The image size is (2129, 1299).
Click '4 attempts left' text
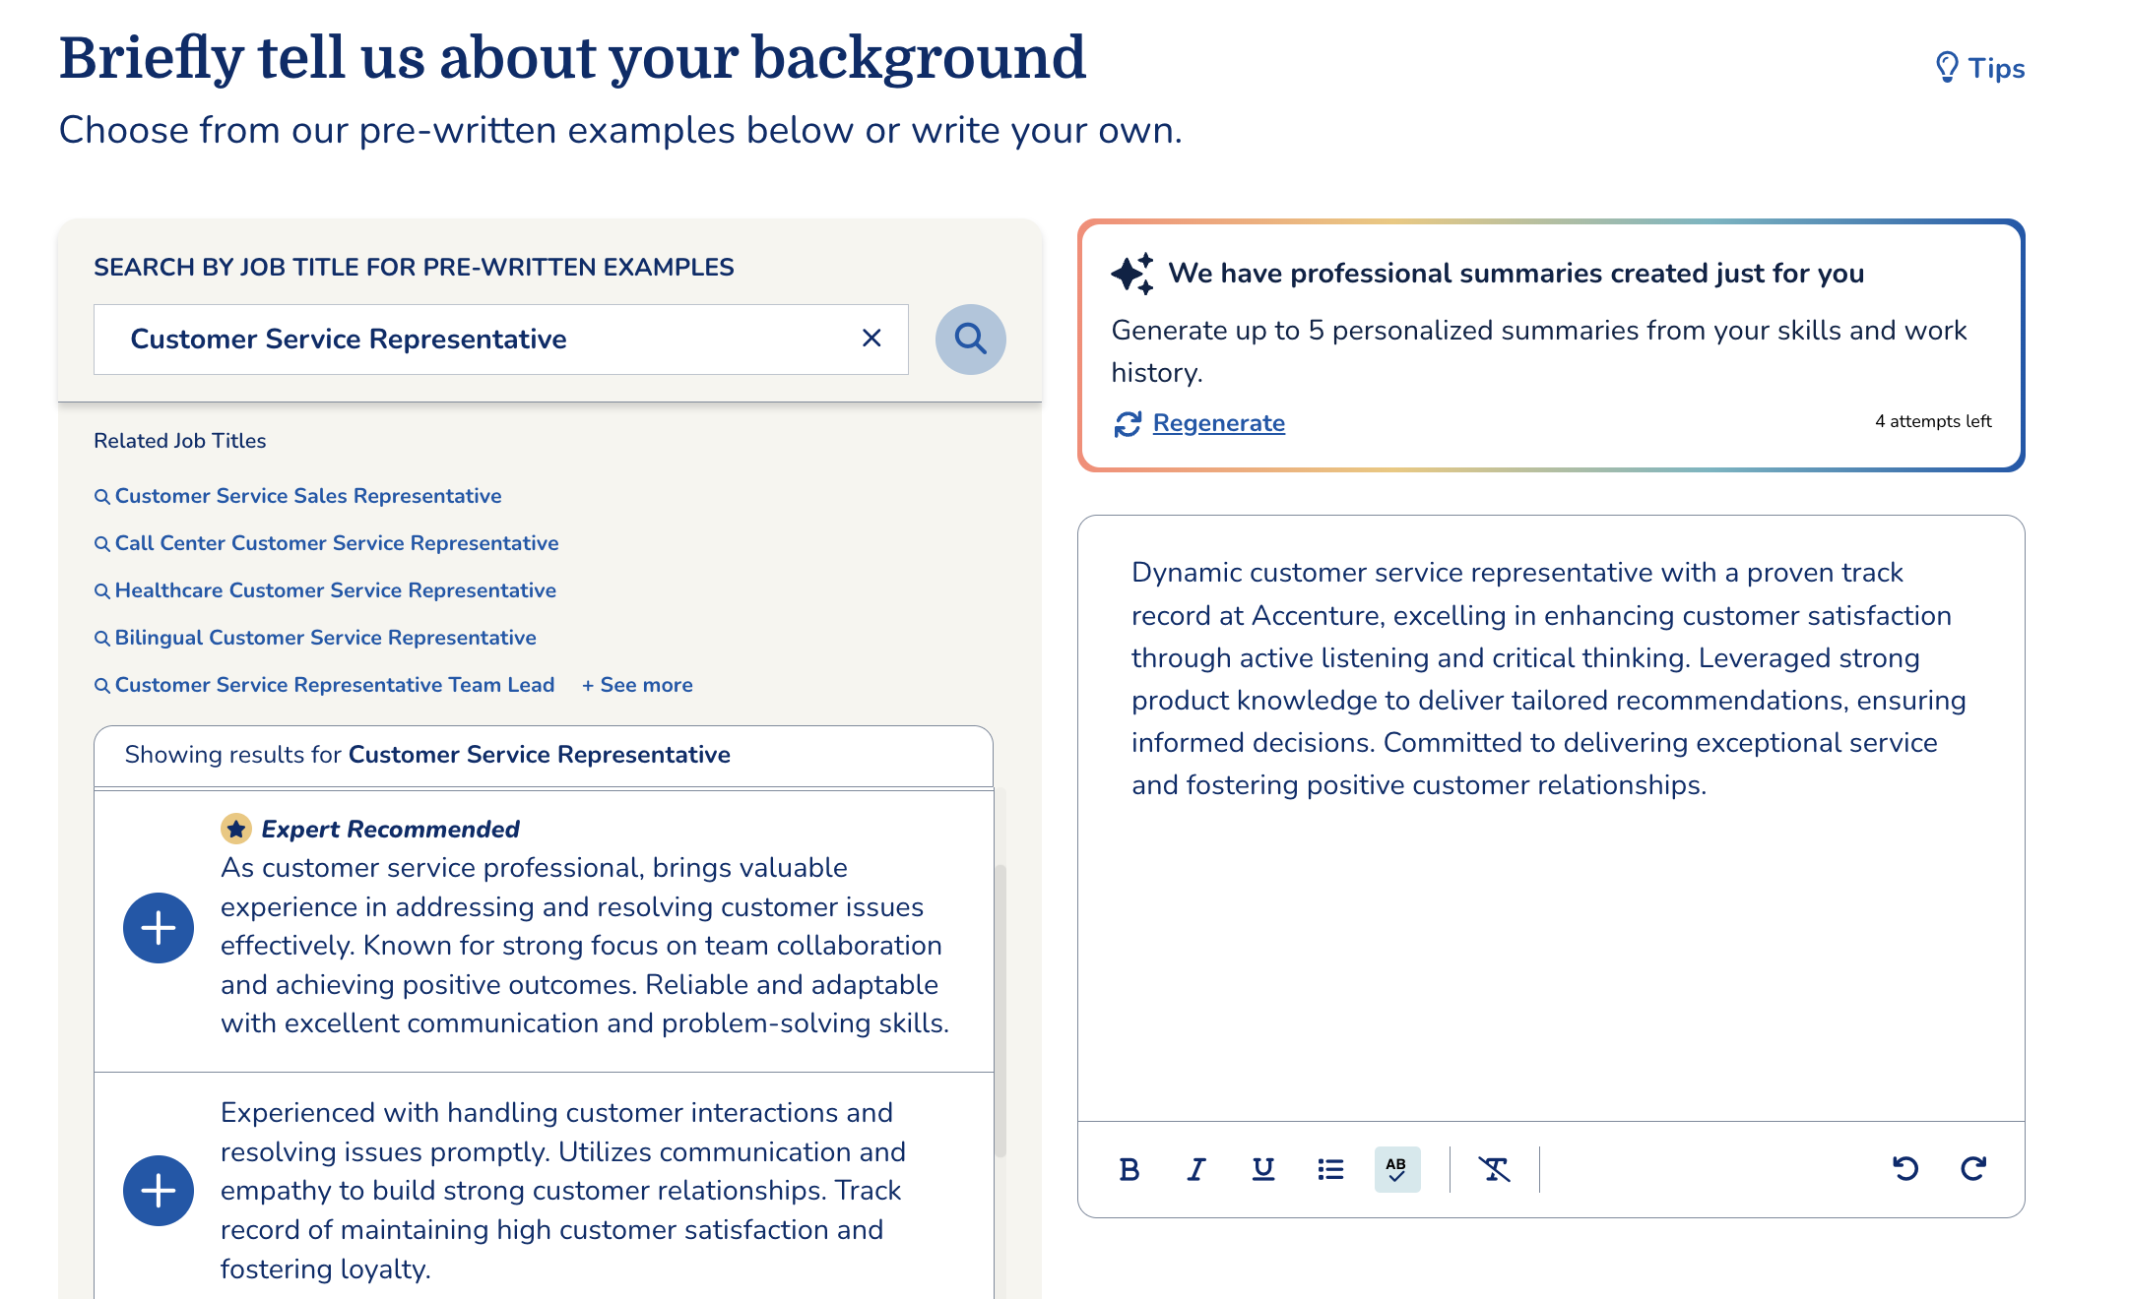click(1933, 421)
